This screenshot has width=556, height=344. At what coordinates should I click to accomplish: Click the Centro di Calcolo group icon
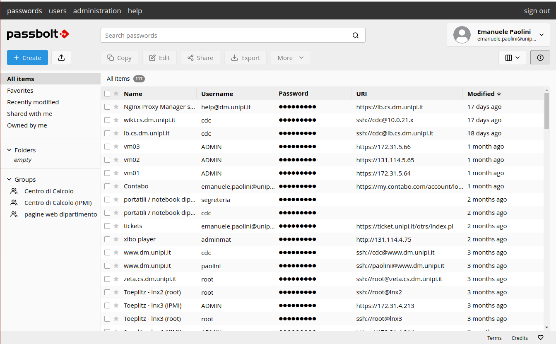pyautogui.click(x=14, y=191)
